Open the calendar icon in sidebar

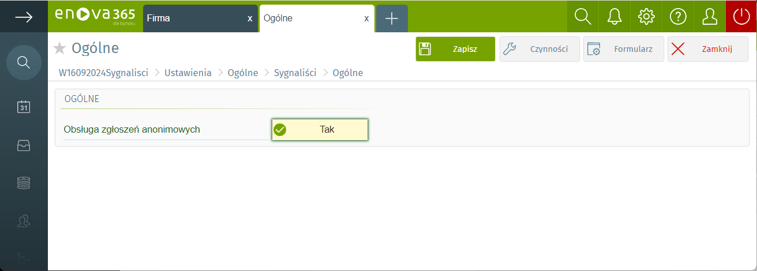coord(24,107)
